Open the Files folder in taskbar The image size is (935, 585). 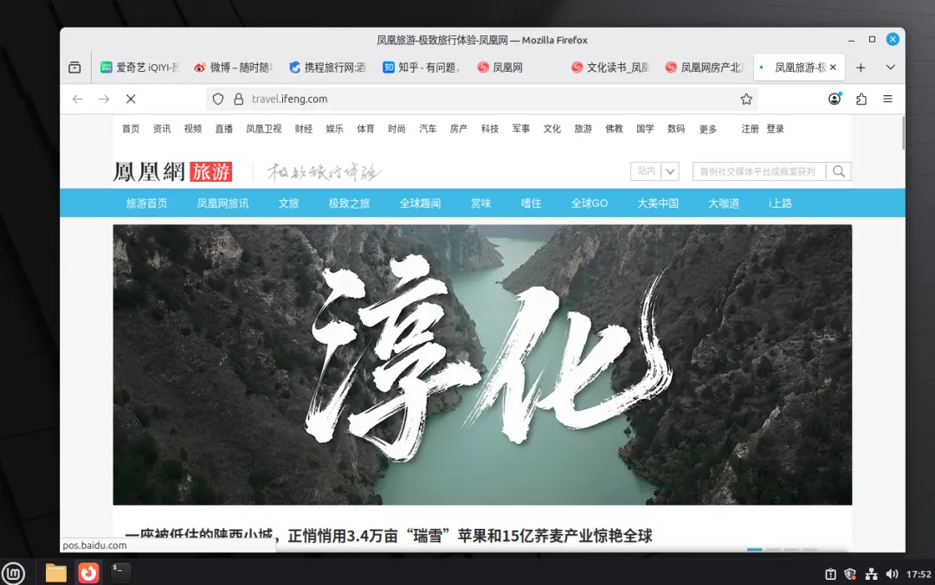(56, 573)
